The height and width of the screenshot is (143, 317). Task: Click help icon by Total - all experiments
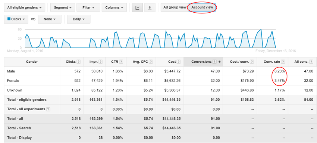point(48,109)
